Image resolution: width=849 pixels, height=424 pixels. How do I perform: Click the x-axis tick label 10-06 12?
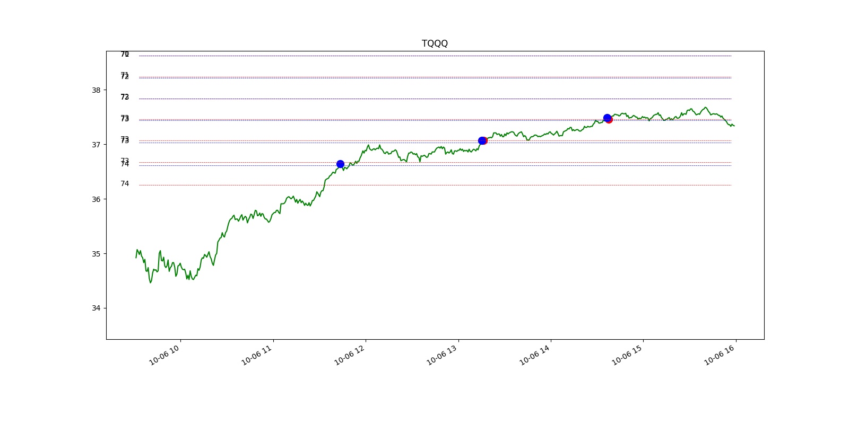tap(350, 355)
